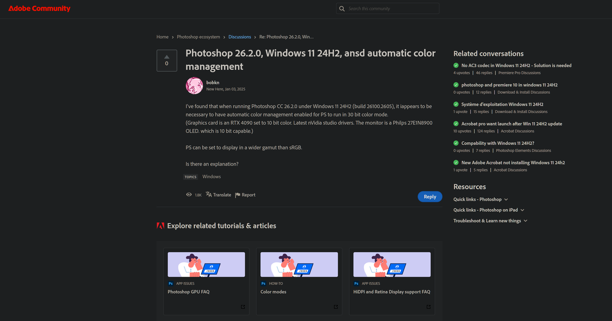
Task: Open HiDPI and Retina Display thumbnail image
Action: tap(392, 265)
